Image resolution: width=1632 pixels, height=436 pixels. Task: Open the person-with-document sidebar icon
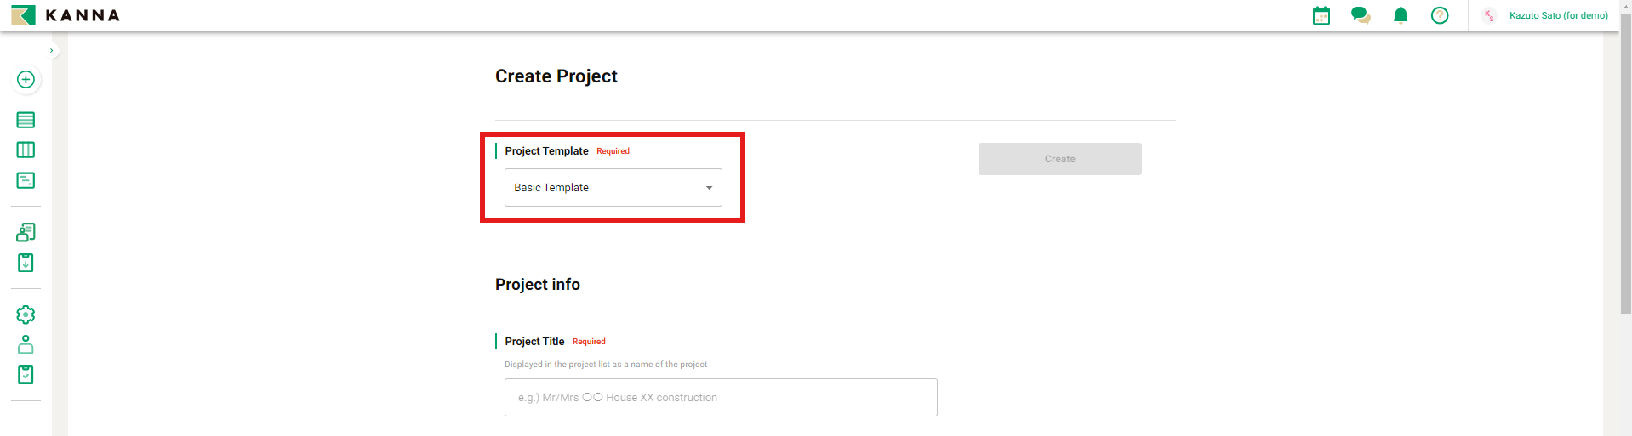26,232
